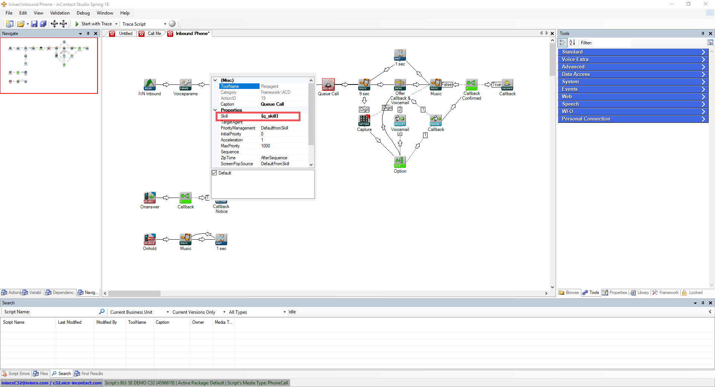Pin the Tools panel
Viewport: 715px width, 387px height.
[703, 33]
